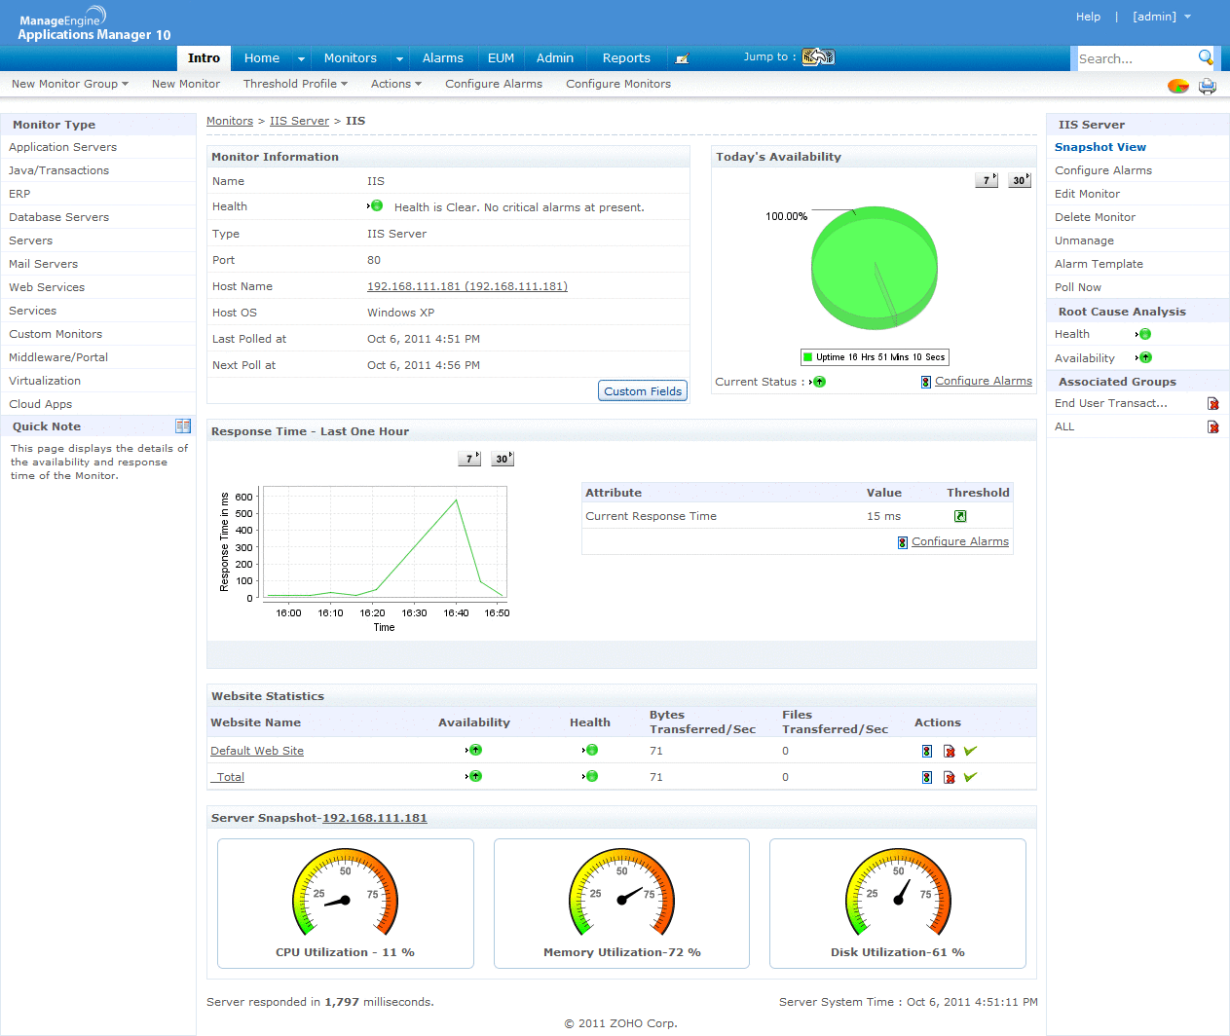The width and height of the screenshot is (1230, 1036).
Task: Open the pie chart report icon near the printer
Action: (1178, 86)
